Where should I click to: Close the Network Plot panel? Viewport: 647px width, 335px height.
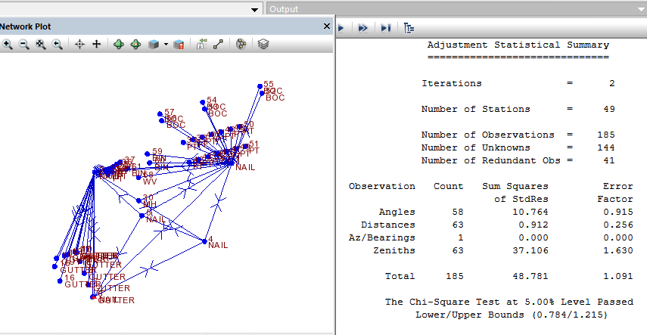point(327,26)
